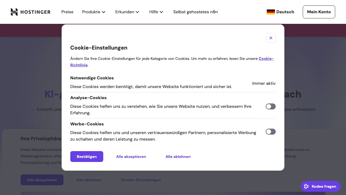Close the Cookie-Einstellungen dialog
The image size is (346, 195).
271,38
